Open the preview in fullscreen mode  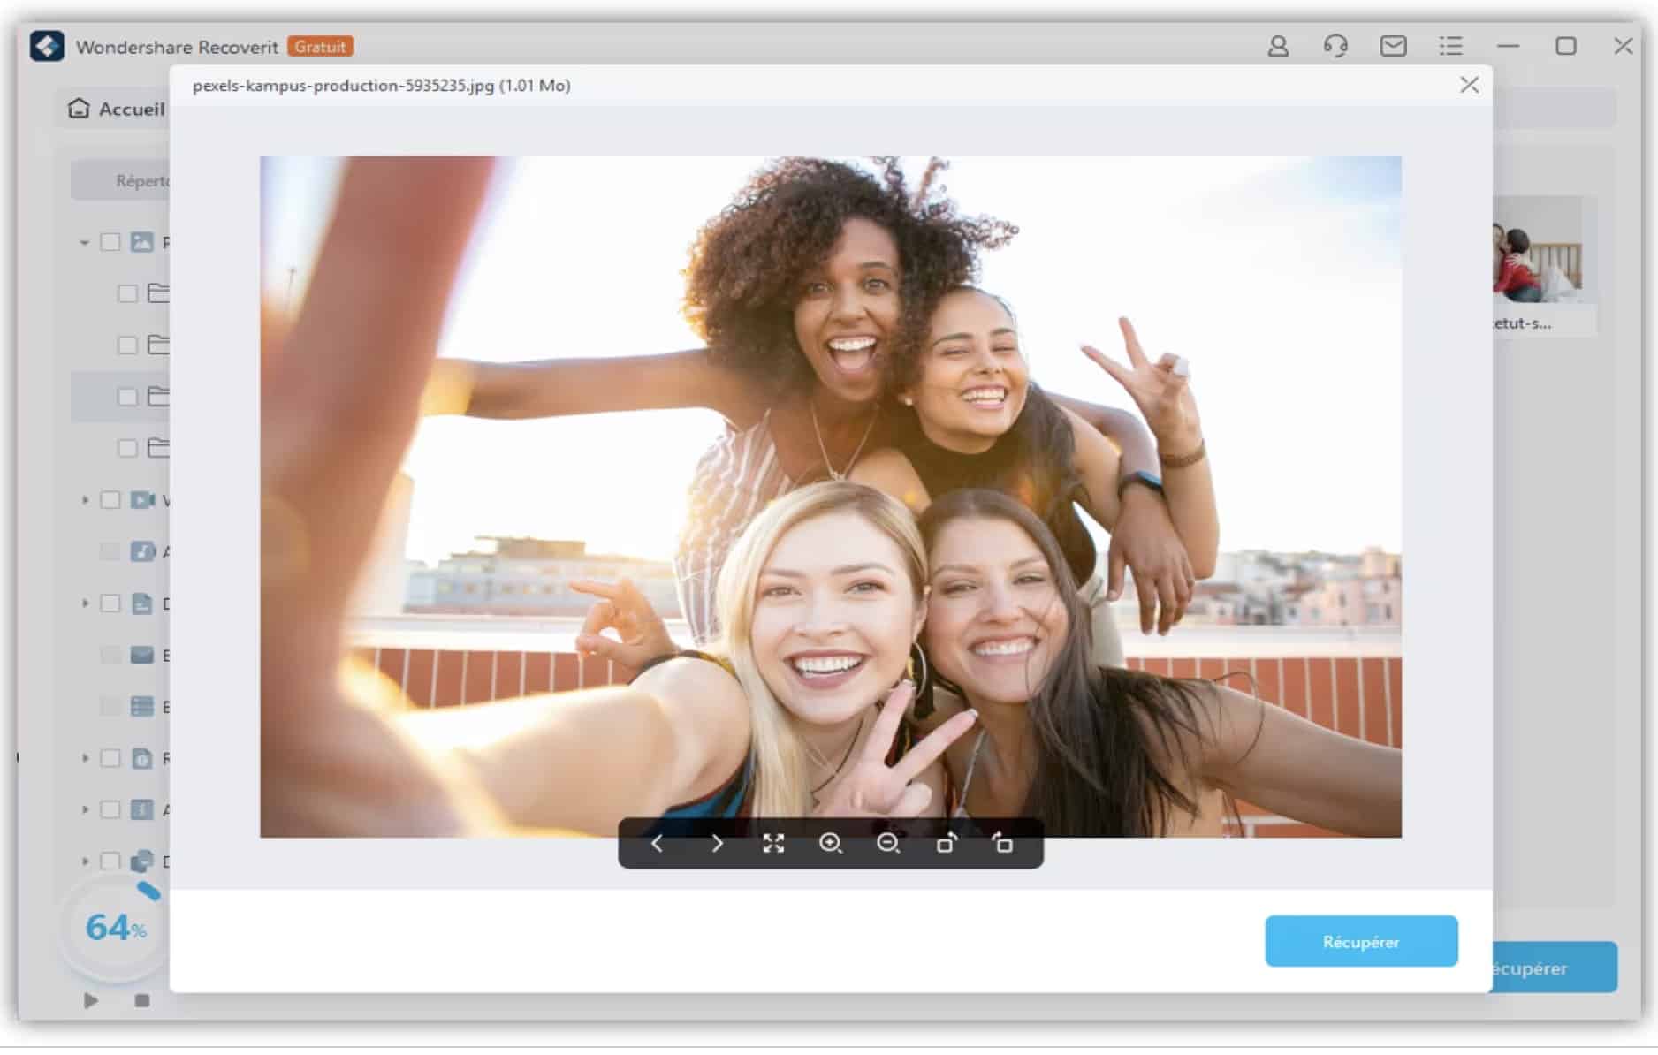[x=773, y=844]
